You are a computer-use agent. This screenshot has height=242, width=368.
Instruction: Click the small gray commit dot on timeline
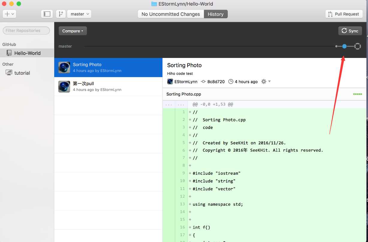click(x=336, y=46)
